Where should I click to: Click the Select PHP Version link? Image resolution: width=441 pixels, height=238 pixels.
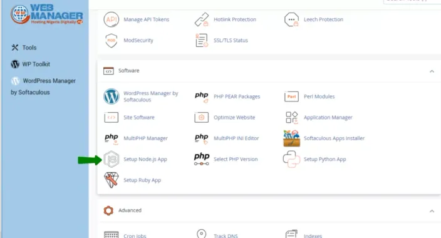[x=236, y=159]
